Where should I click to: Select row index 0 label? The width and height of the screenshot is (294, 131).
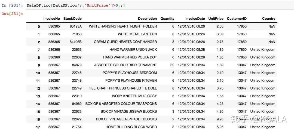pos(39,26)
